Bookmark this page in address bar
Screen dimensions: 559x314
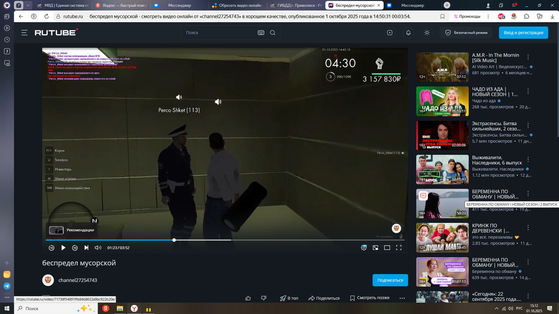click(x=442, y=16)
